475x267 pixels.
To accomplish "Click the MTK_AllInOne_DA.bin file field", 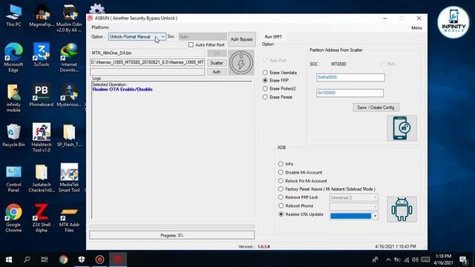I will [148, 53].
